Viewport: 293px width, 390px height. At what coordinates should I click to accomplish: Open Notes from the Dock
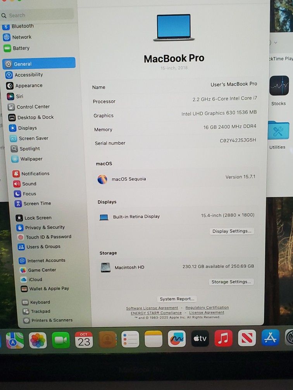(153, 339)
